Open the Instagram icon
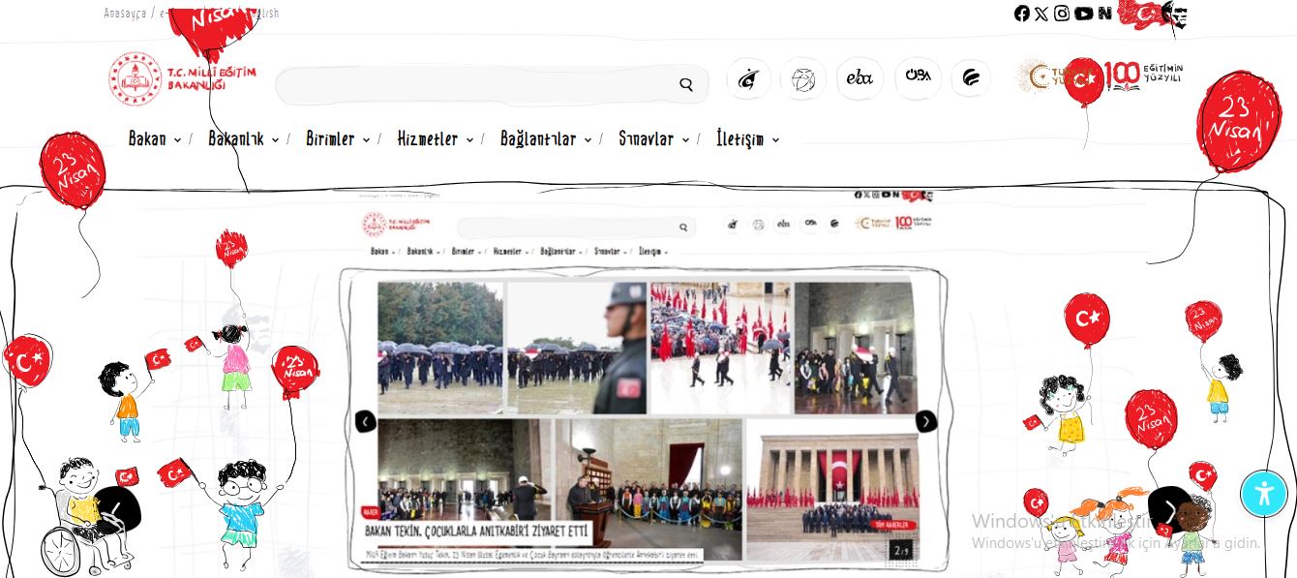Screen dimensions: 1297x578 pos(1062,14)
